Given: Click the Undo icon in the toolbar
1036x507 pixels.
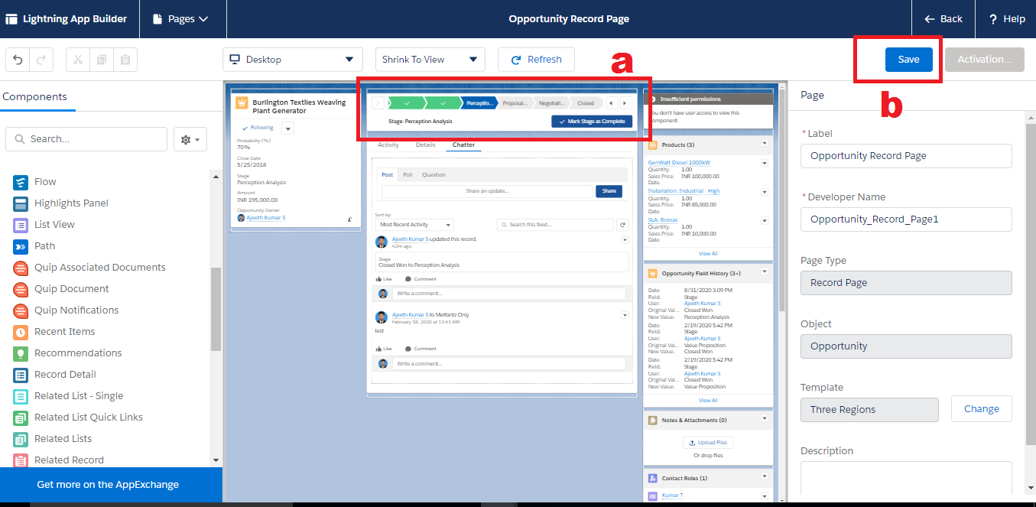Looking at the screenshot, I should pyautogui.click(x=18, y=59).
